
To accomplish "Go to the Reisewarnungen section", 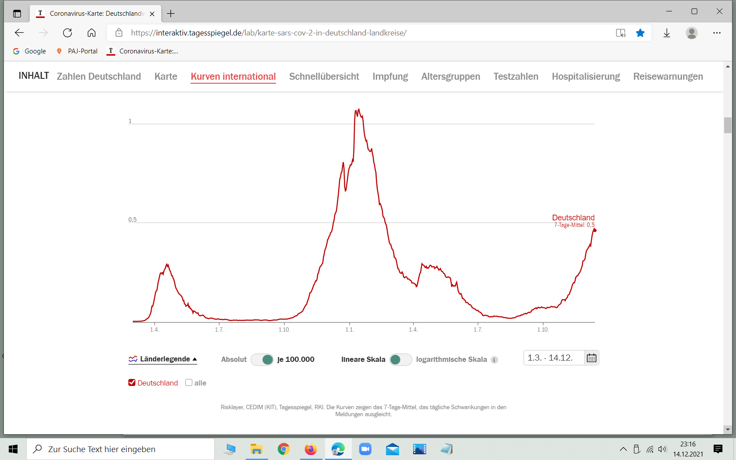I will click(668, 77).
